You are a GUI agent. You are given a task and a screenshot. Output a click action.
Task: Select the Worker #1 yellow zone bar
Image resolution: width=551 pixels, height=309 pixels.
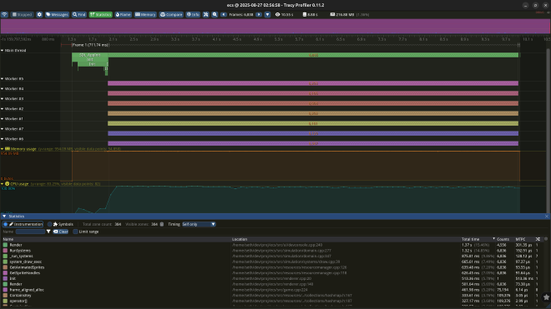pos(313,123)
